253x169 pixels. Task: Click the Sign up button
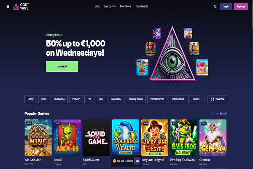(241, 6)
